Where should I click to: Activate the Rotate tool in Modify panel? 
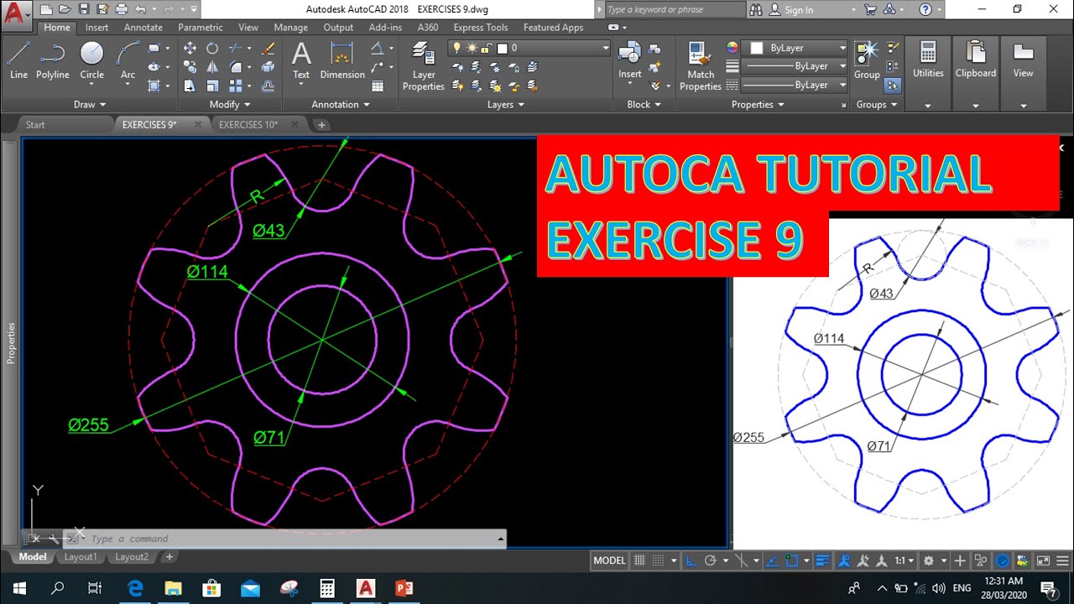(212, 49)
